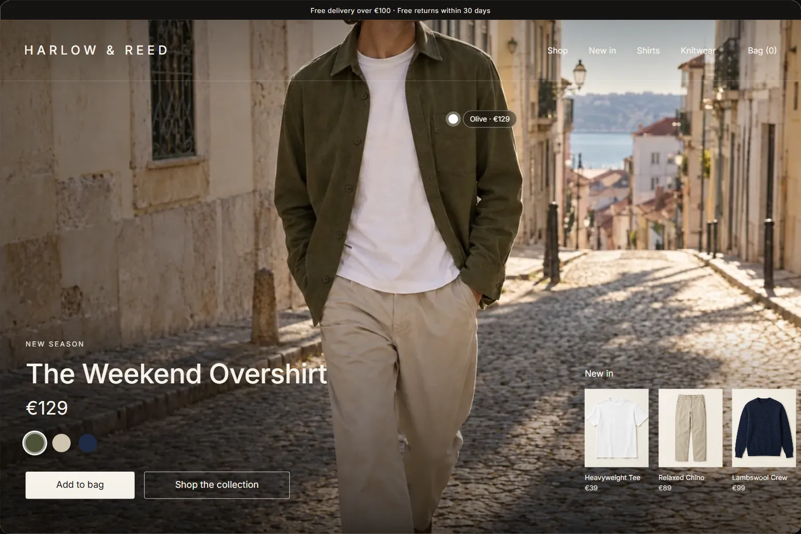801x534 pixels.
Task: Select the beige color swatch
Action: [x=61, y=443]
